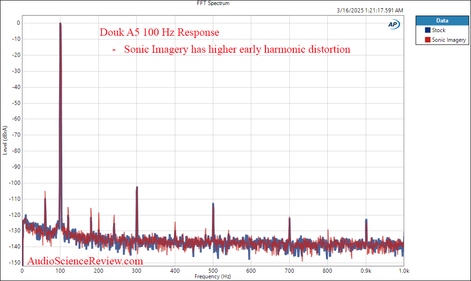This screenshot has width=471, height=281.
Task: Click the Sonic Imagery legend label
Action: tap(449, 40)
